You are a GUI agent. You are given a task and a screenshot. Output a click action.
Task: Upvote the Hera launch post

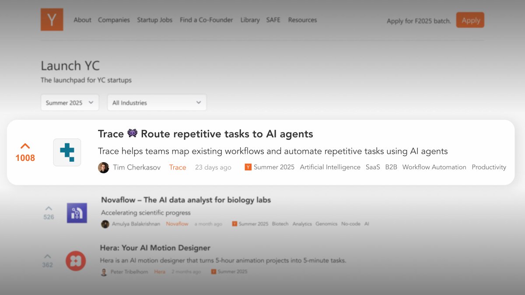(48, 257)
